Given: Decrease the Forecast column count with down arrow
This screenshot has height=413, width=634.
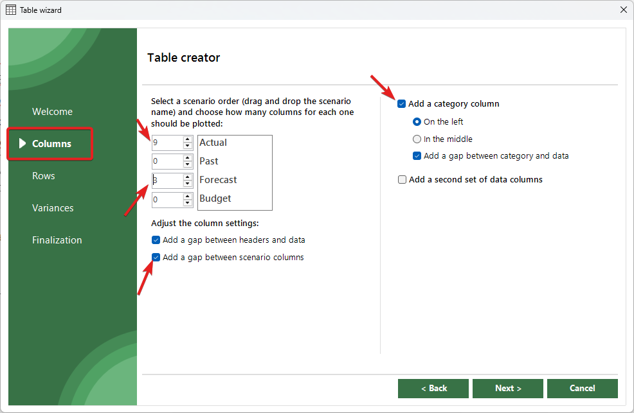Looking at the screenshot, I should 188,184.
